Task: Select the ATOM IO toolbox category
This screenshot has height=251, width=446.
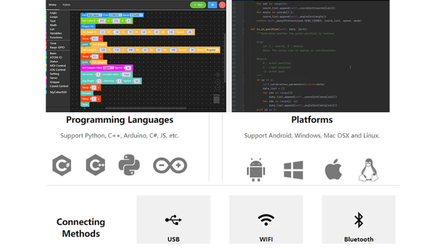Action: (56, 57)
